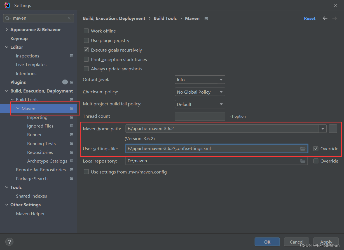Close the Settings dialog
This screenshot has height=250, width=344.
tap(336, 5)
